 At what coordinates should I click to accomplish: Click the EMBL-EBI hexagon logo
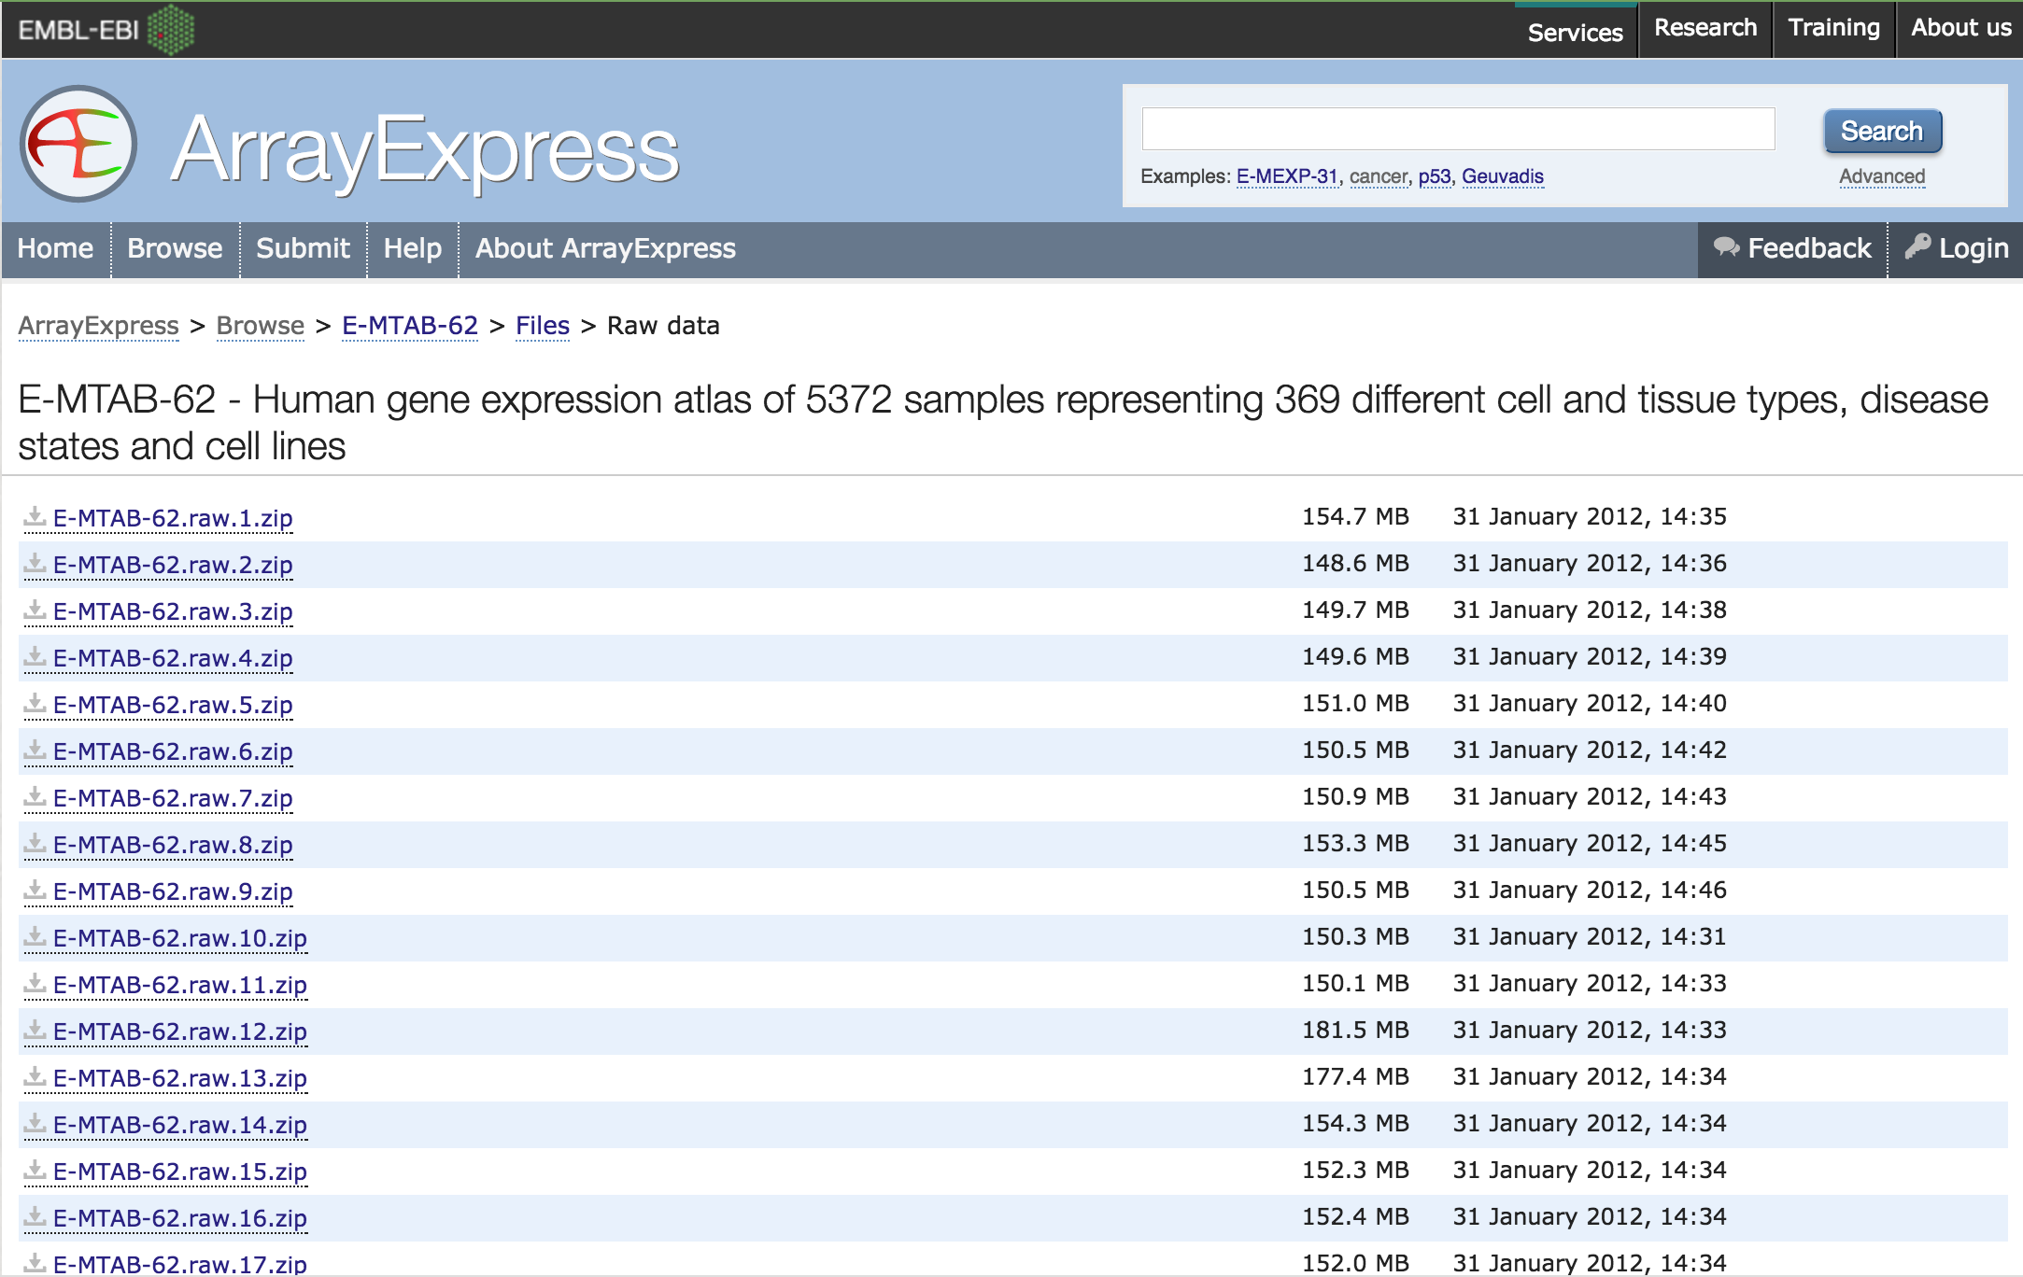point(171,29)
